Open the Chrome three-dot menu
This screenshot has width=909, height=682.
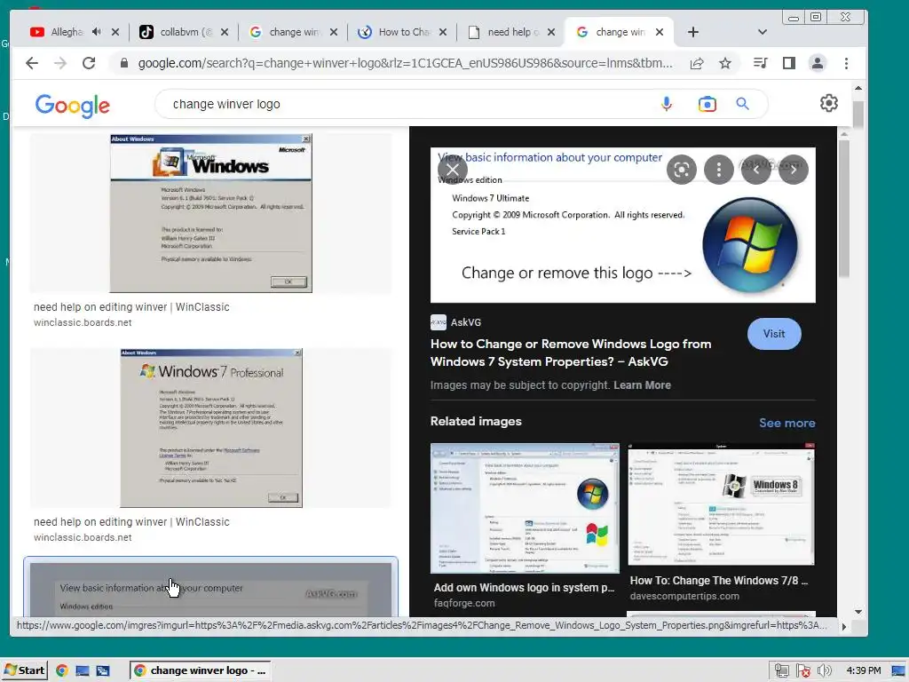[846, 63]
